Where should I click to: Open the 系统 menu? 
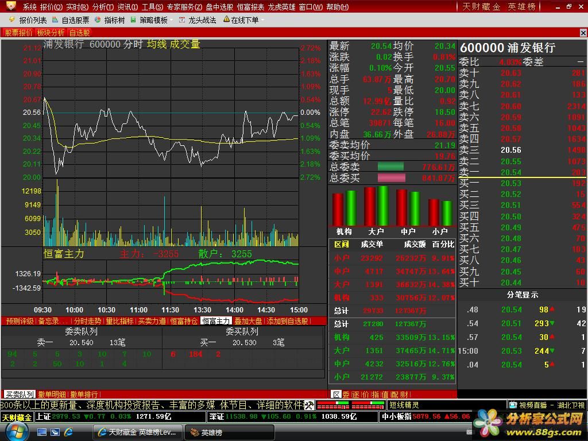point(30,7)
